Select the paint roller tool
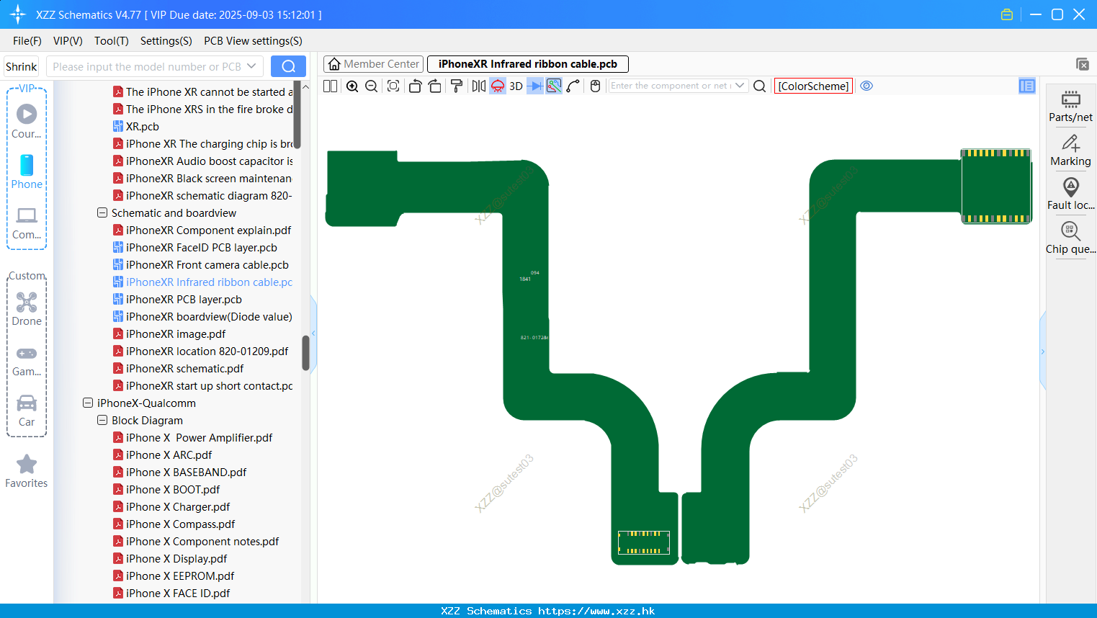This screenshot has width=1097, height=618. pos(457,86)
